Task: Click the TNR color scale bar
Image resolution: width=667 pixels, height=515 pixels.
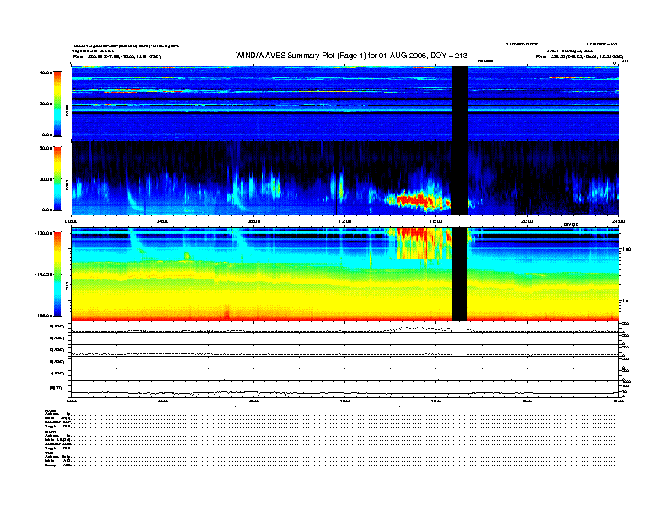Action: click(x=57, y=274)
